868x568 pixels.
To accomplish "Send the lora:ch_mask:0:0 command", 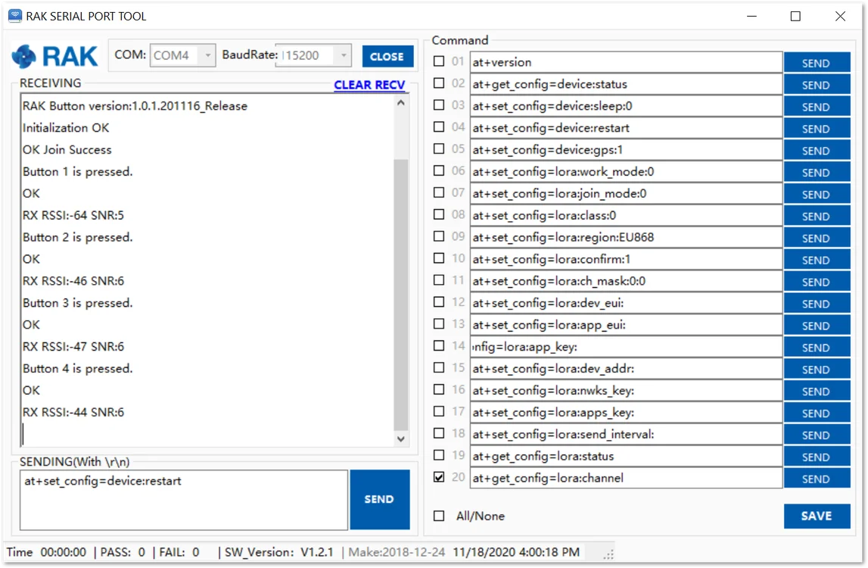I will (817, 282).
